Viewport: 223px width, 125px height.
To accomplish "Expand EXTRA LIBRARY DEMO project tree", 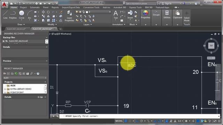I will coord(5,89).
